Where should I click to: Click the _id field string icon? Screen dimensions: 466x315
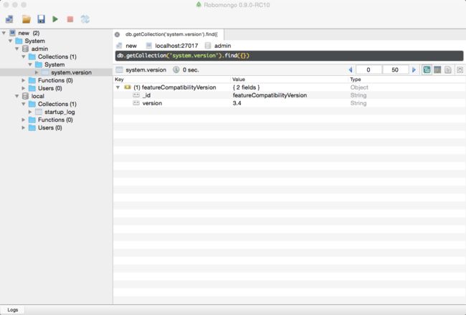click(x=136, y=95)
